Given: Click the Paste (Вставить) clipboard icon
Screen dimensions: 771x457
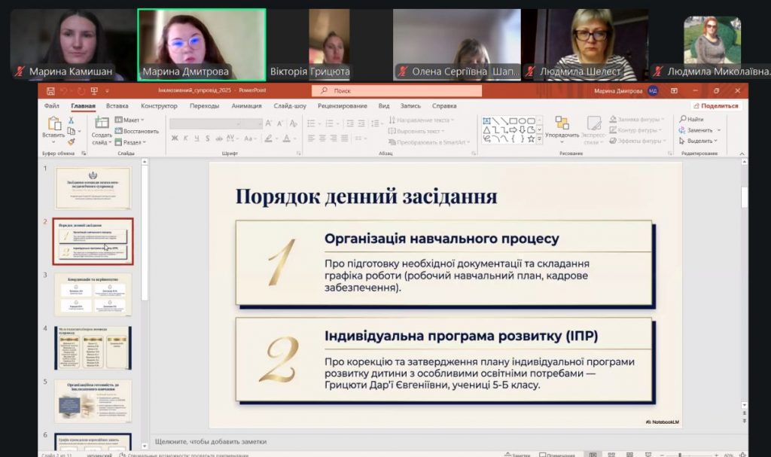Looking at the screenshot, I should [x=53, y=124].
